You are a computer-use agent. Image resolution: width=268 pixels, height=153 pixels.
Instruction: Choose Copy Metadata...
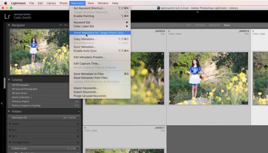(100, 39)
